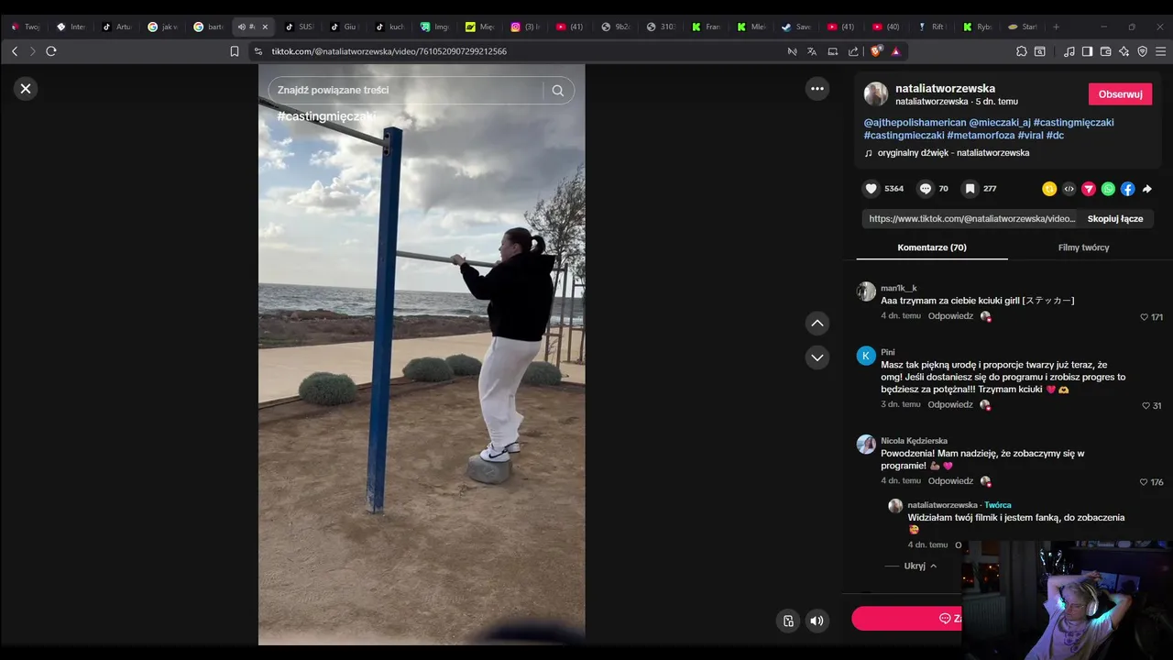Share video to Facebook
Image resolution: width=1173 pixels, height=660 pixels.
click(x=1127, y=189)
